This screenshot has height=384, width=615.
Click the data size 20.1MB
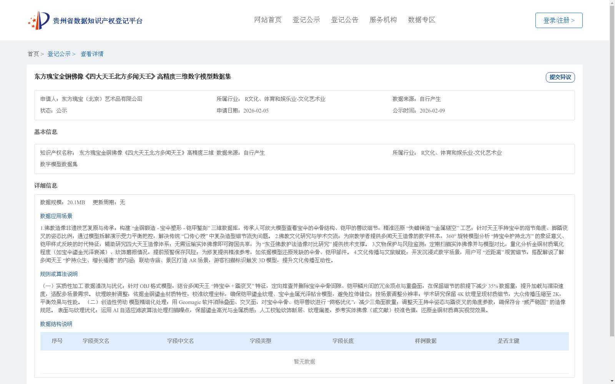click(76, 202)
